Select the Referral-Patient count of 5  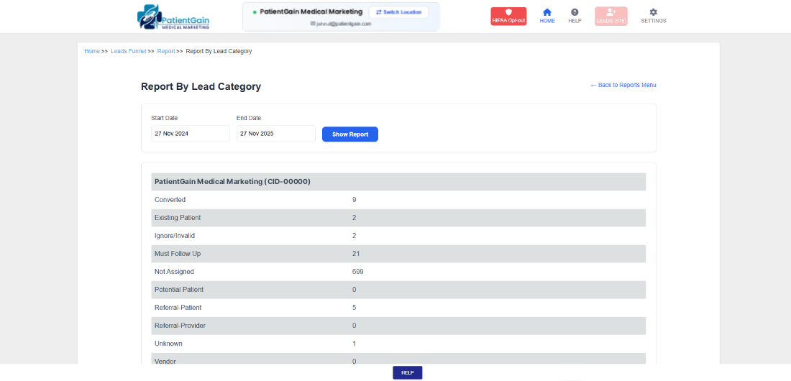click(354, 308)
